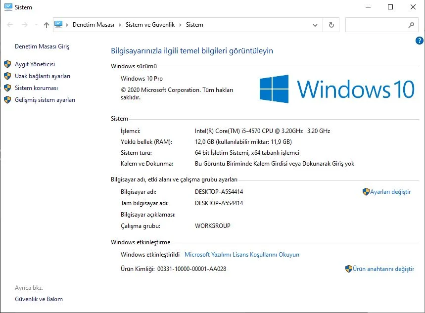Expand chevron after computer icon in breadcrumb
Viewport: 425px width, 313px height.
(x=67, y=25)
